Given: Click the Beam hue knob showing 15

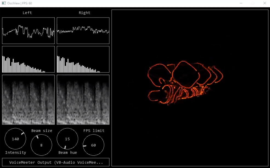Looking at the screenshot, I should tap(67, 139).
